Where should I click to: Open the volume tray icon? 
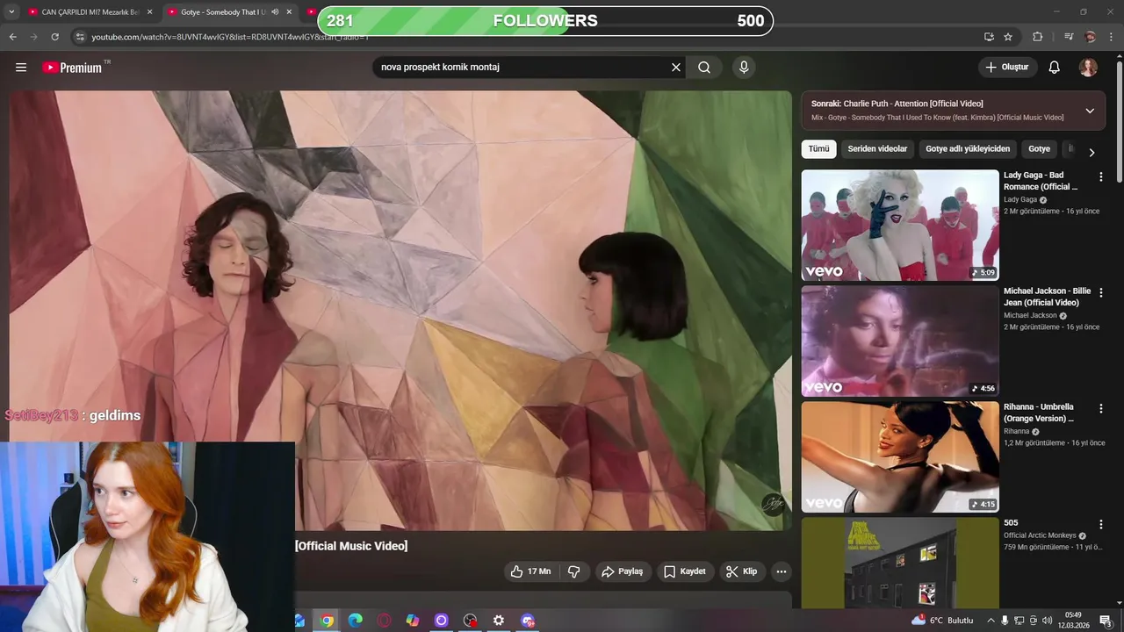(x=1047, y=621)
